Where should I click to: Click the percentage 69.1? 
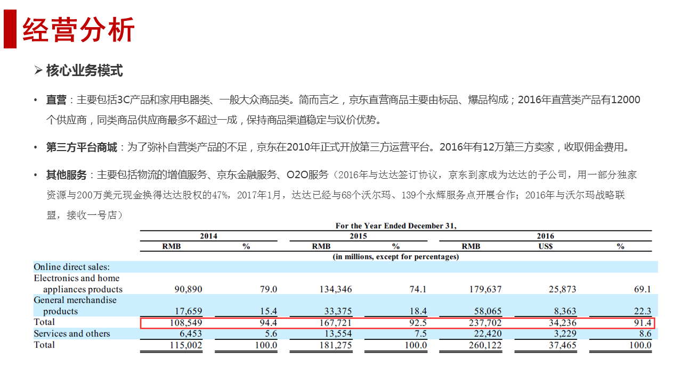(x=642, y=289)
